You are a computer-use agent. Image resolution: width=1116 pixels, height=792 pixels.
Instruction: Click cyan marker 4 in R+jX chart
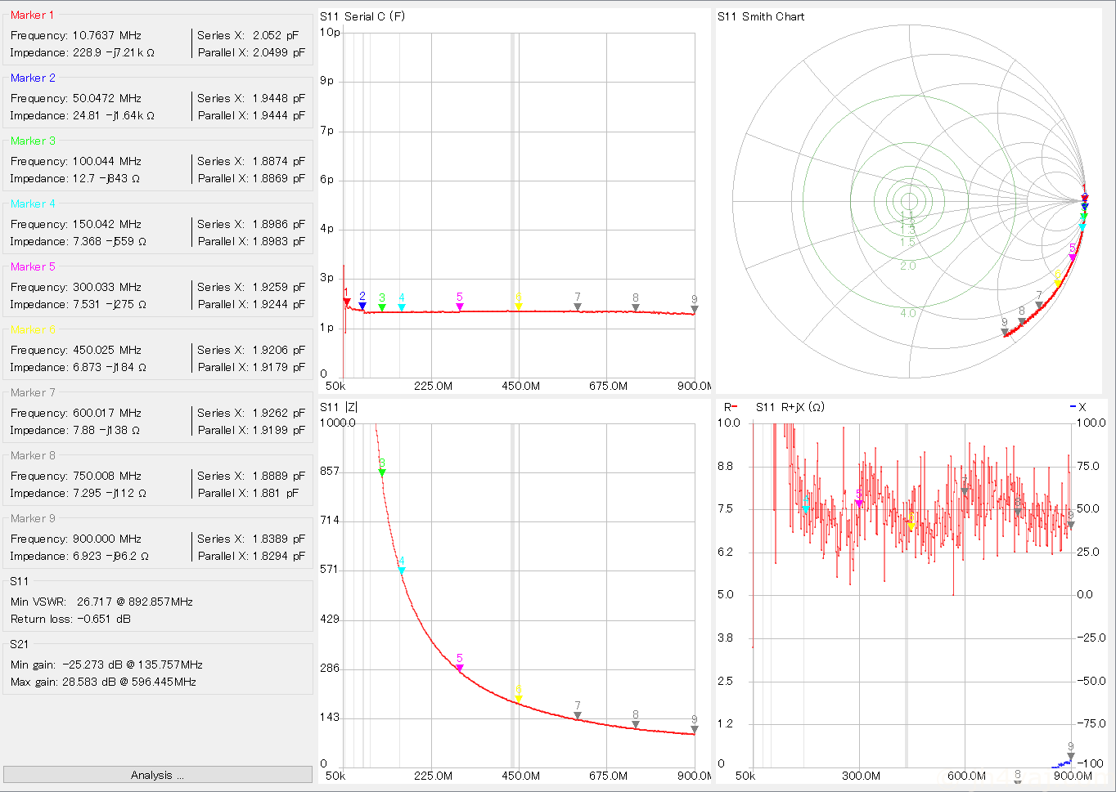click(x=806, y=509)
